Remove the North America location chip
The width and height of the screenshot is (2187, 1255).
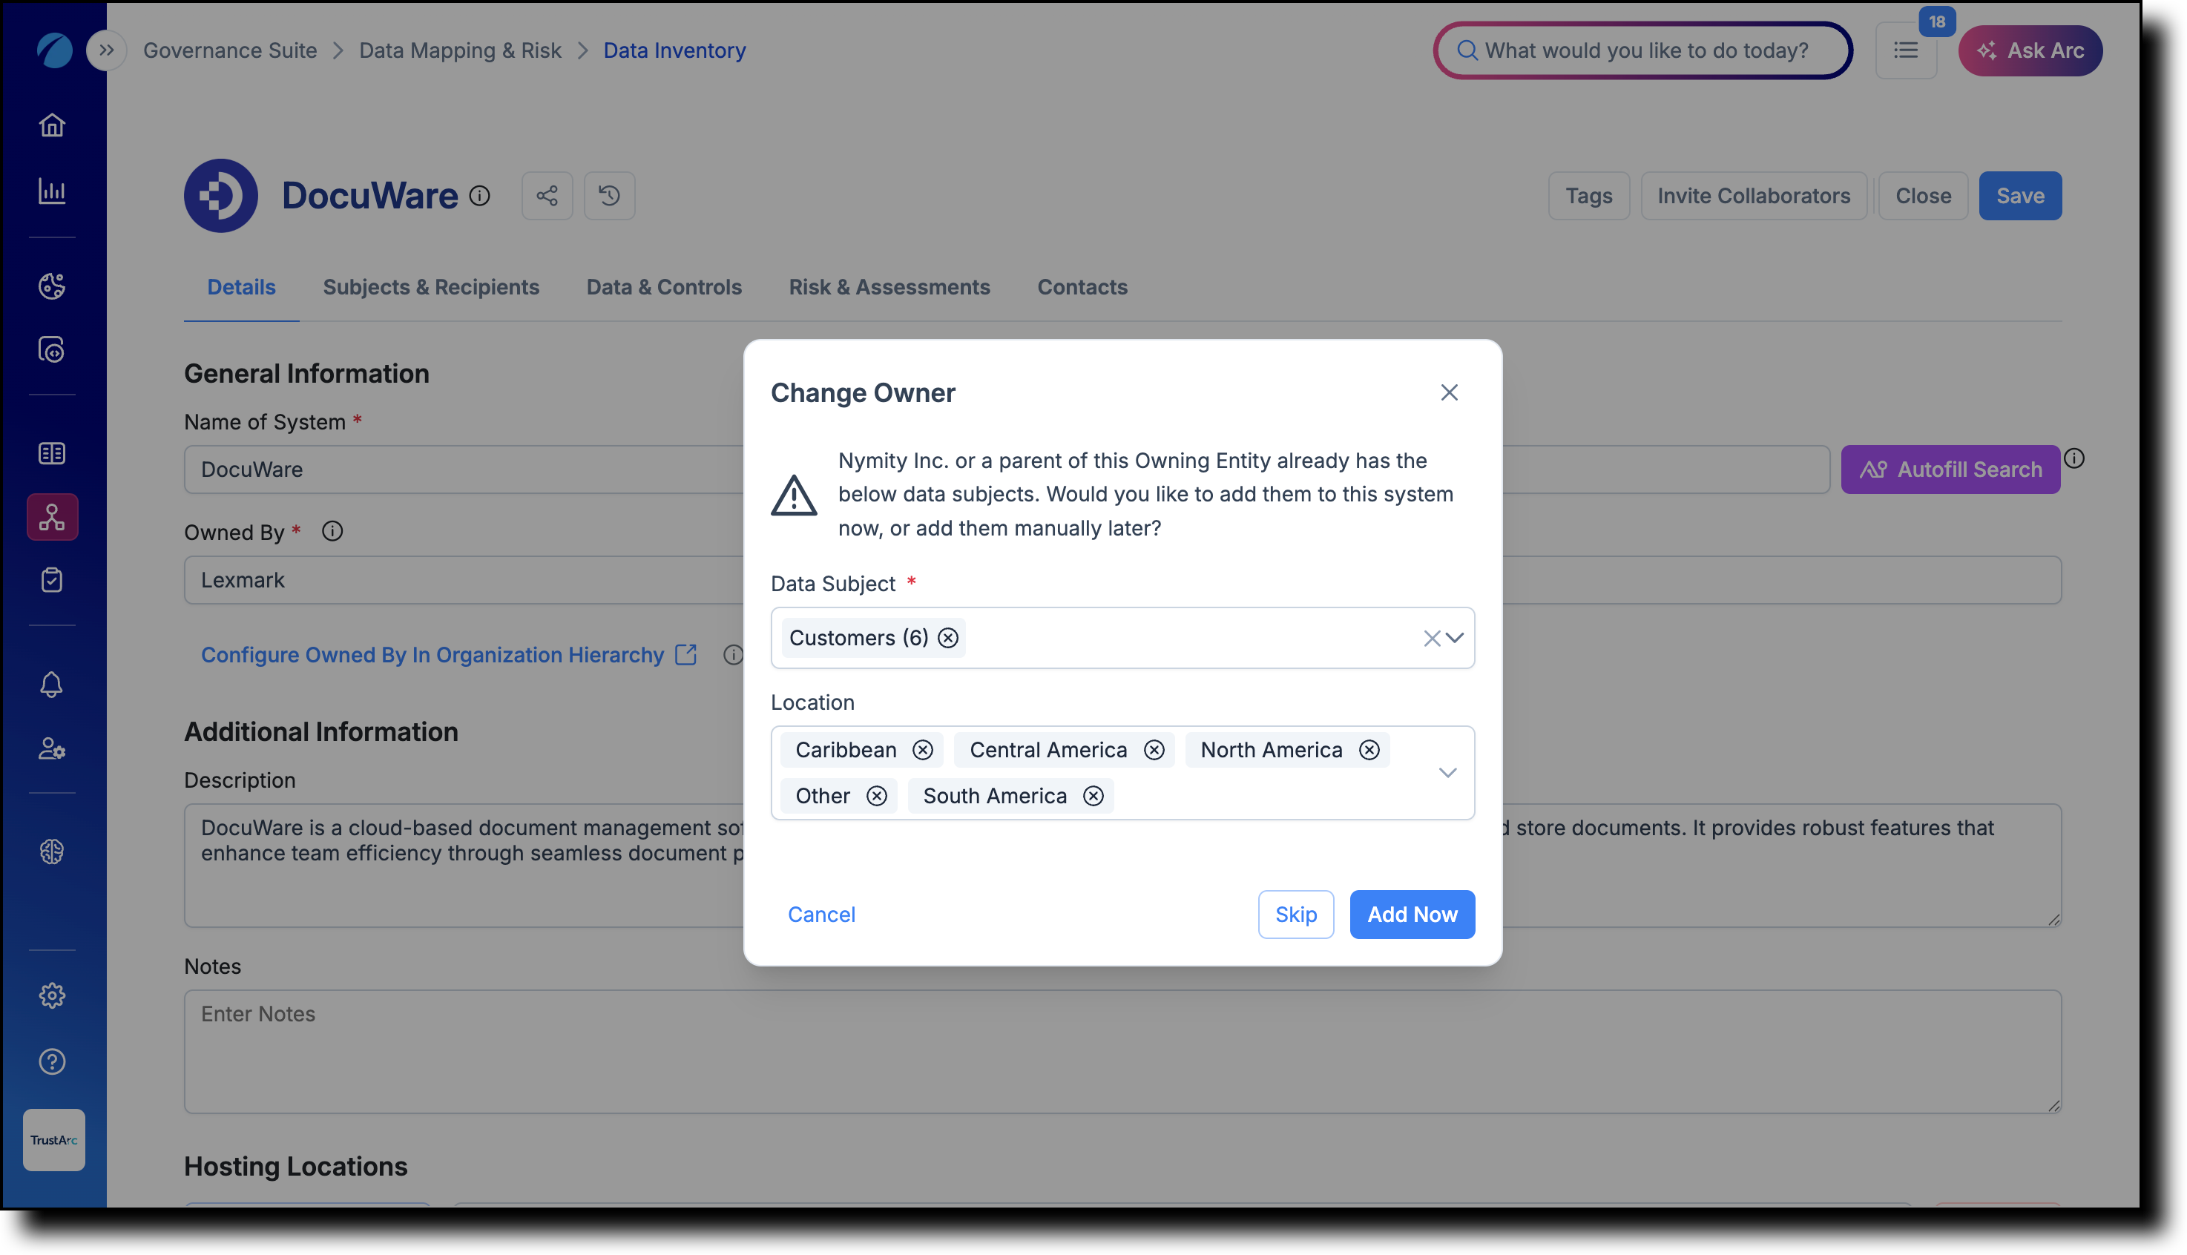1369,750
